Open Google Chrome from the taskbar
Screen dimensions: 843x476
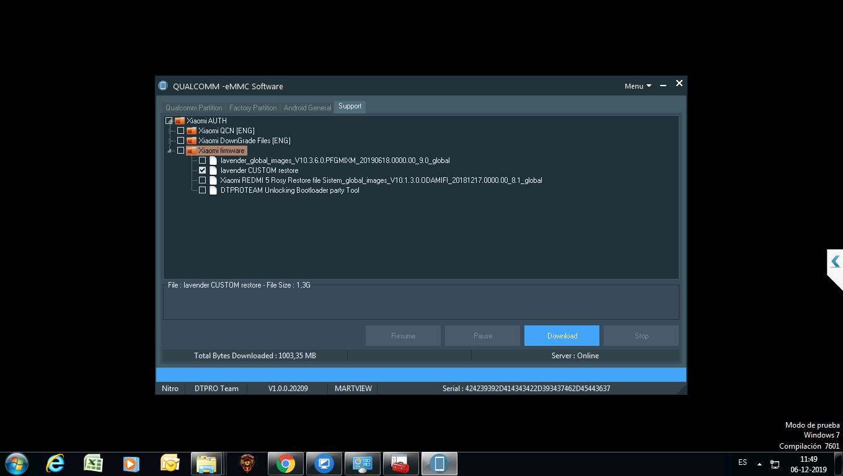[x=285, y=463]
